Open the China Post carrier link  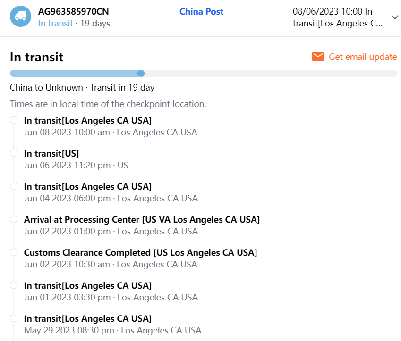201,11
